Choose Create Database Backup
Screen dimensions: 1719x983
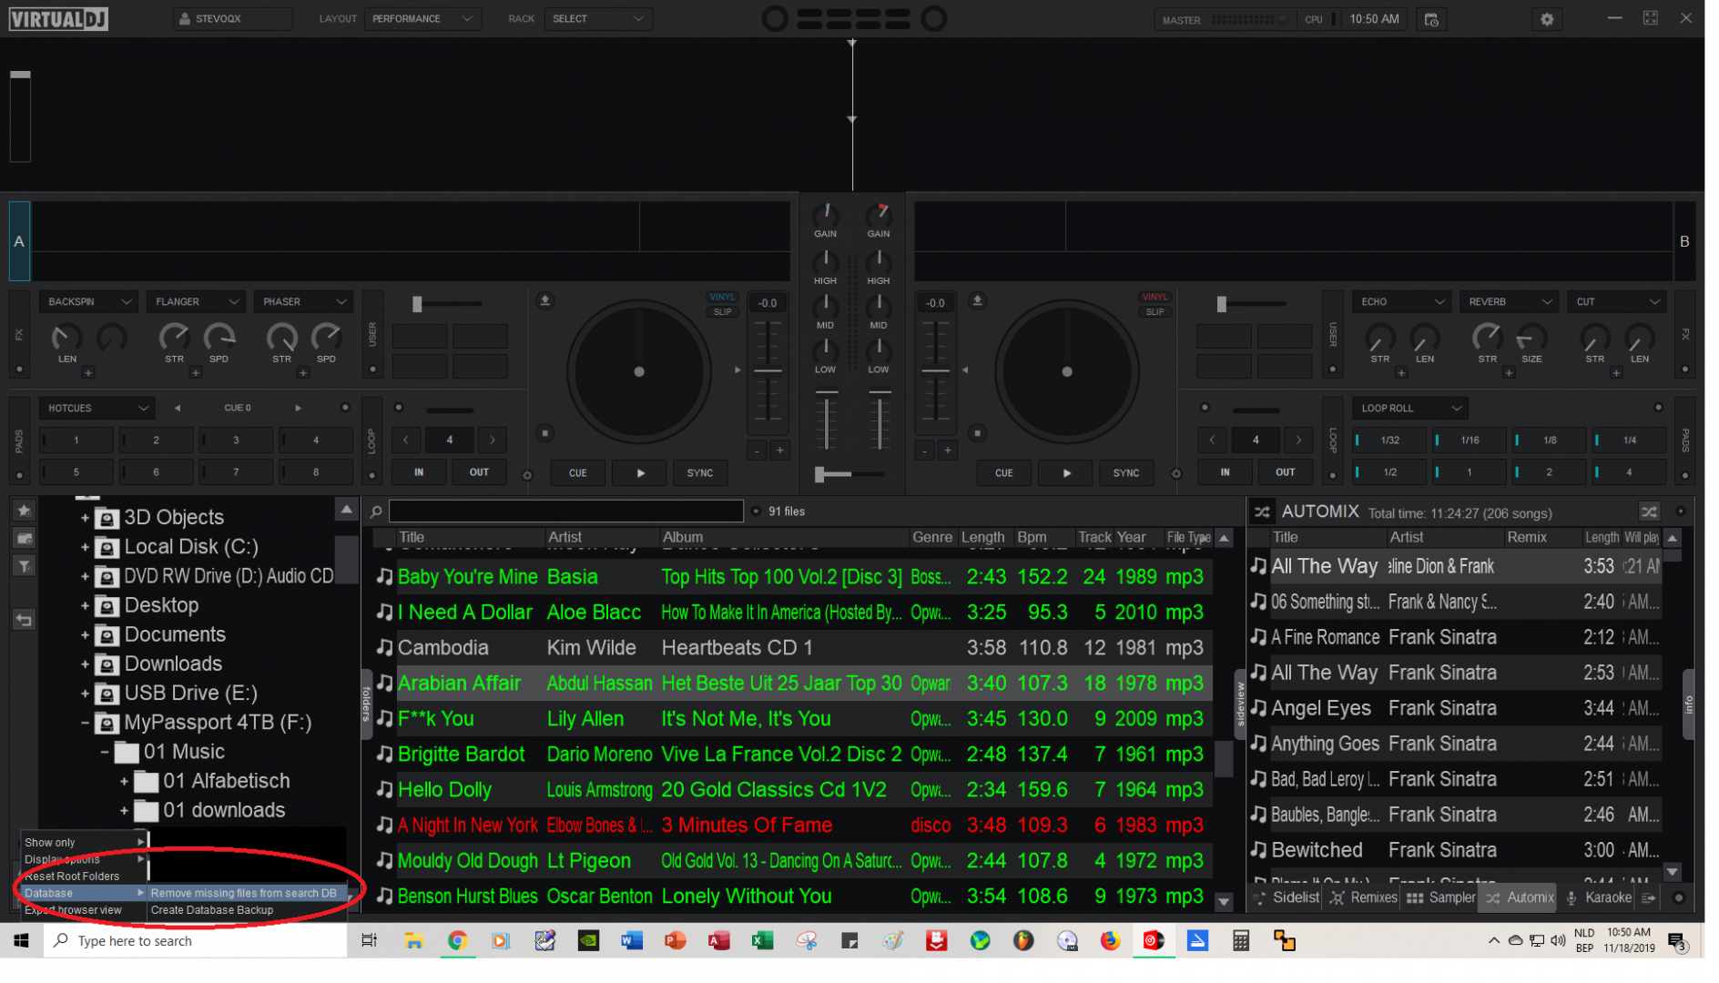pyautogui.click(x=212, y=910)
